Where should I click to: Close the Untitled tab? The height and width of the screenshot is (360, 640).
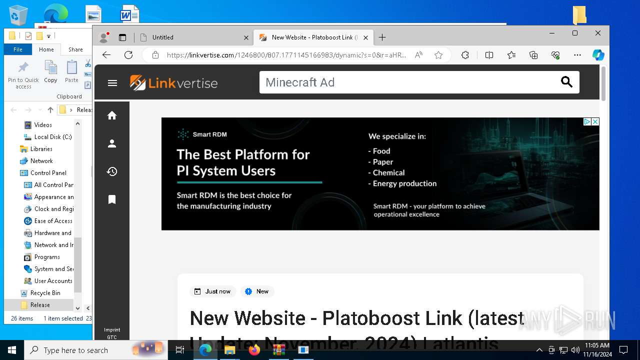point(246,37)
